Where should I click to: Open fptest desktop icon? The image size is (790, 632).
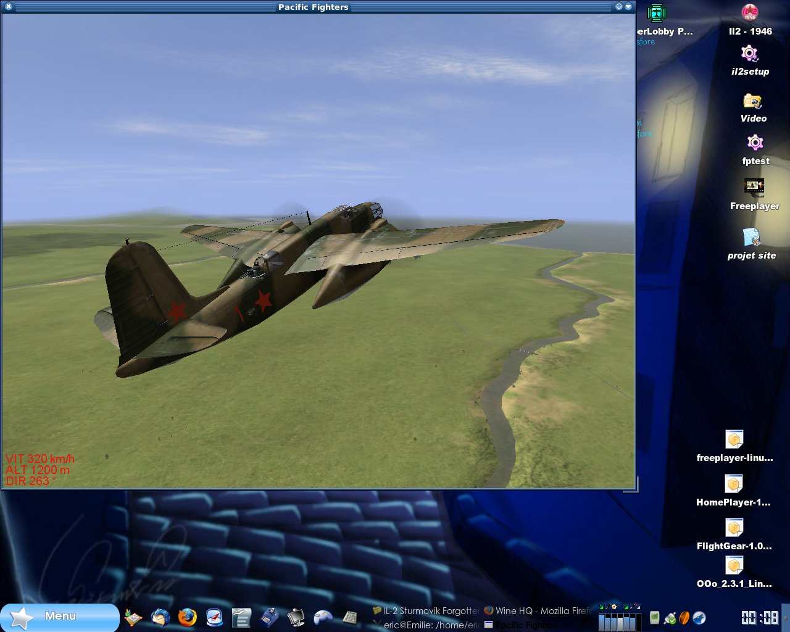pyautogui.click(x=755, y=150)
